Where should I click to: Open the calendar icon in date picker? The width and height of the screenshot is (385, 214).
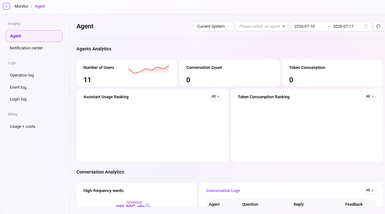pyautogui.click(x=366, y=26)
